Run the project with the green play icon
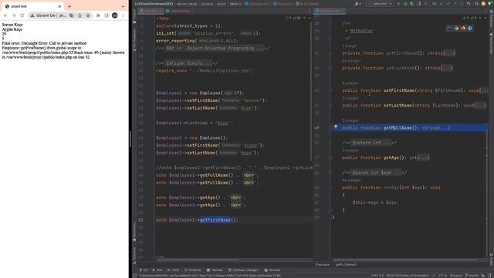The image size is (494, 278). point(398,4)
